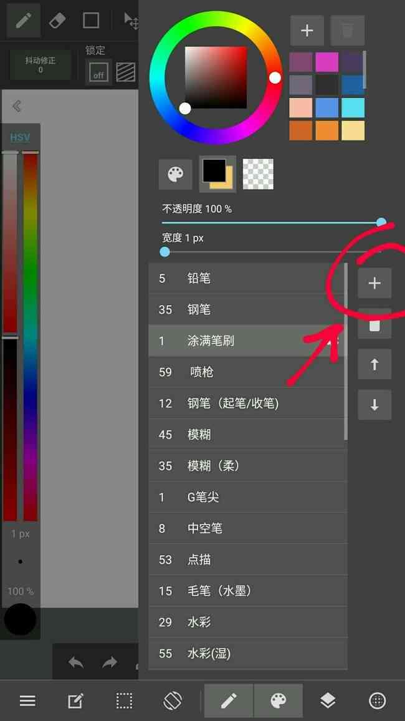
Task: Pick the peach palette swatch
Action: click(301, 108)
